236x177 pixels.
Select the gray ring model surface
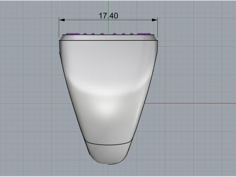click(x=108, y=99)
